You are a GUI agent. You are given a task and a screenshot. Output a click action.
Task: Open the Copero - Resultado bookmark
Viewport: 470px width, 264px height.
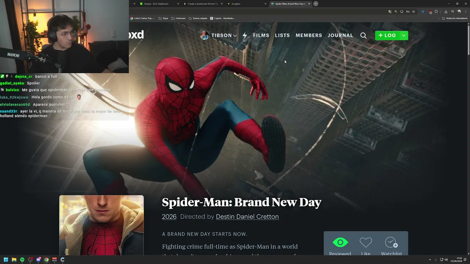coord(223,18)
